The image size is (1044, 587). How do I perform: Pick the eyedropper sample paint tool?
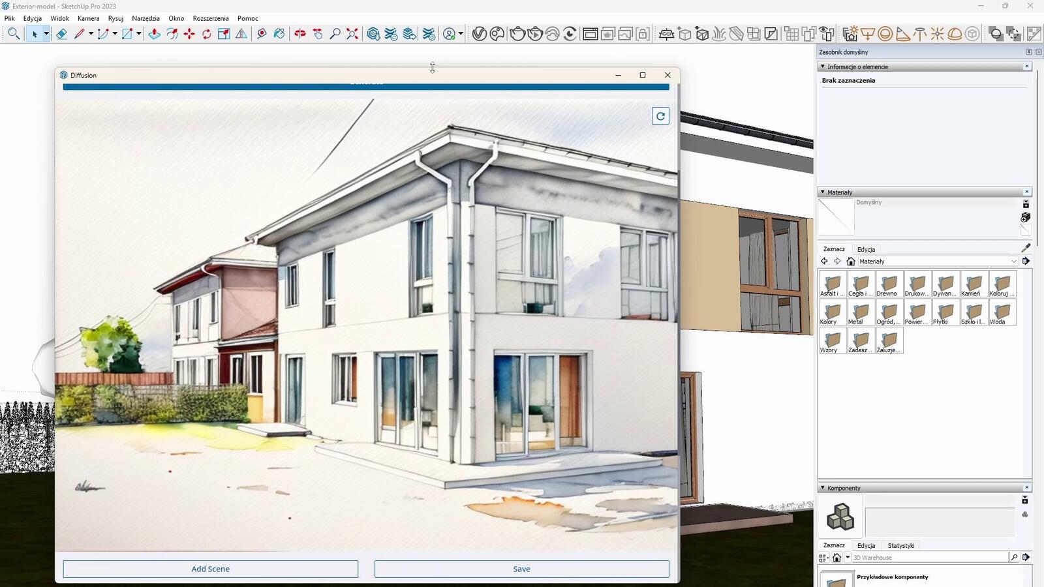(x=1025, y=248)
